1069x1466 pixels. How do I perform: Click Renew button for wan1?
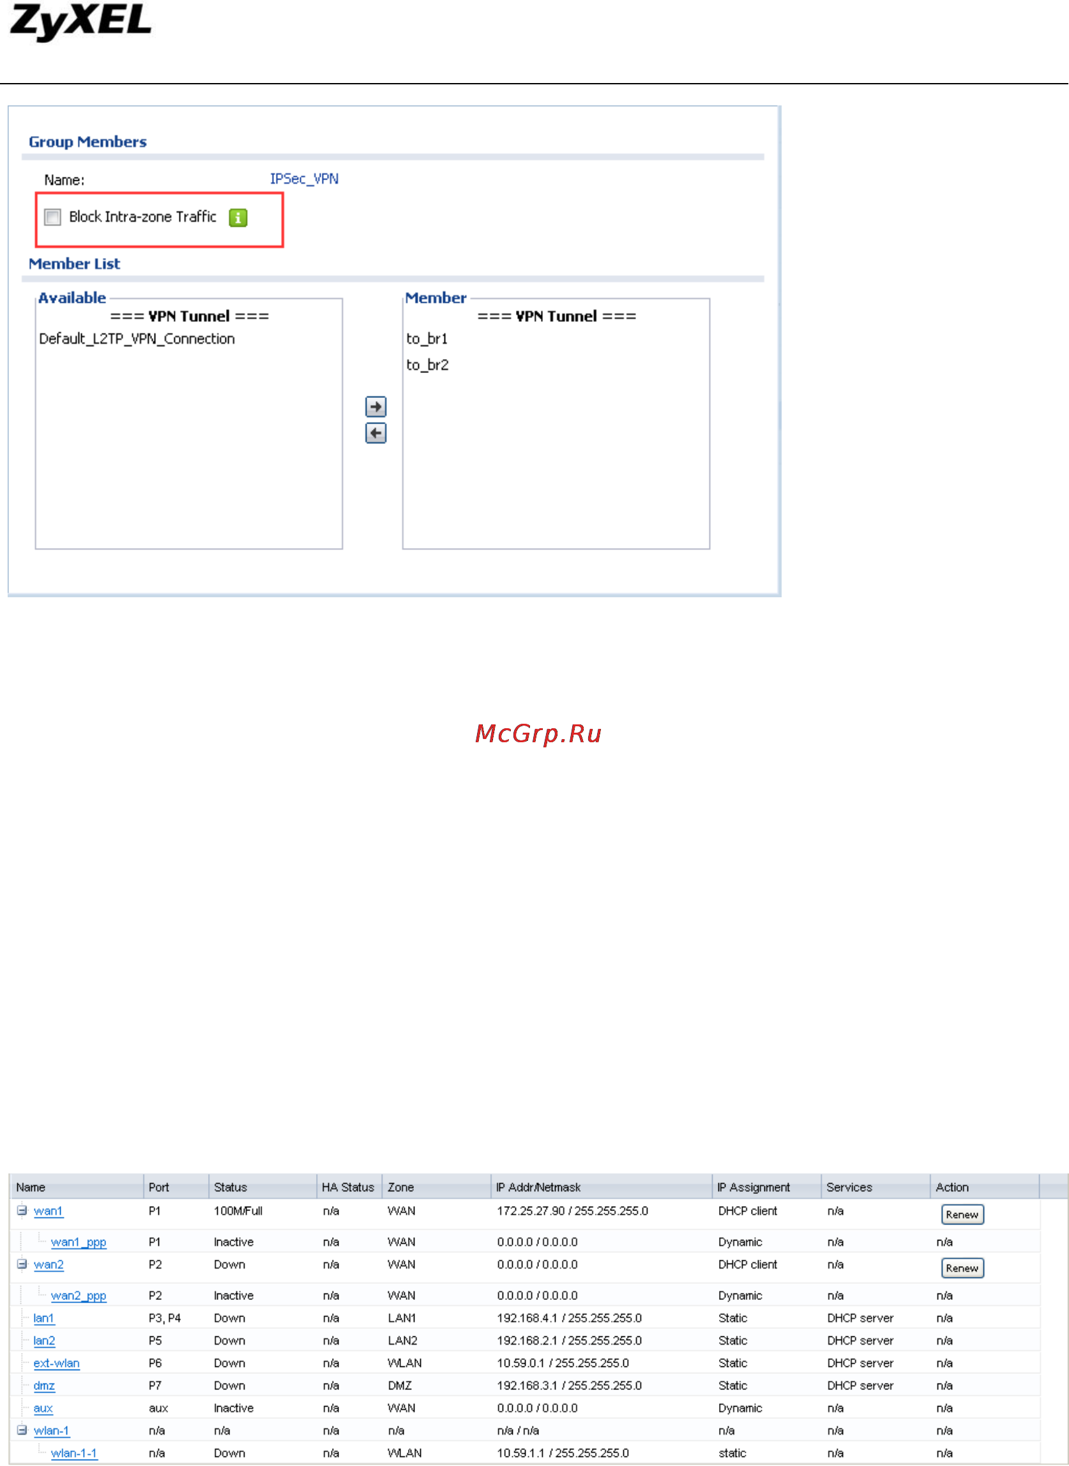tap(962, 1215)
